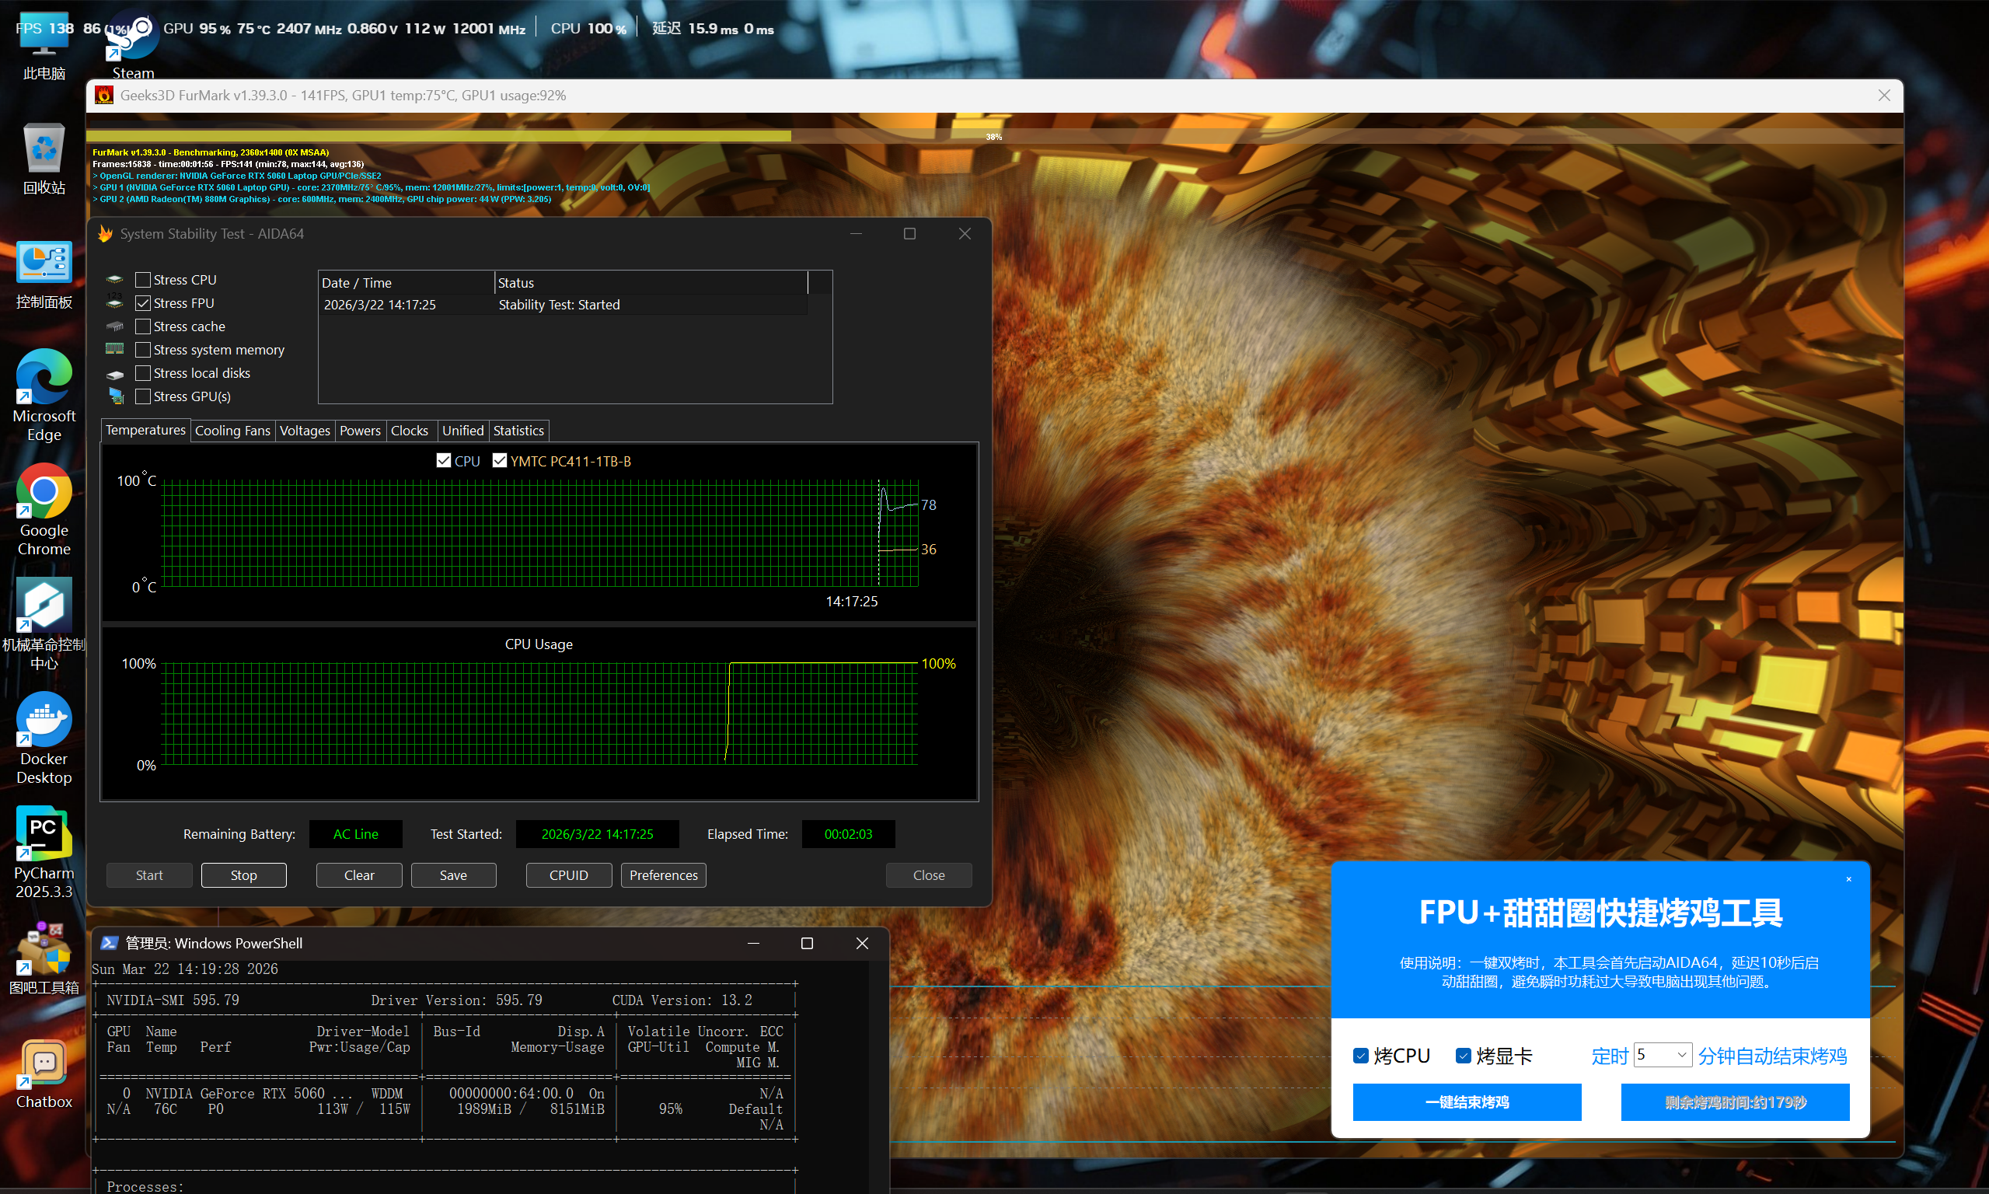This screenshot has height=1194, width=1989.
Task: Switch to the Voltages tab
Action: (x=305, y=431)
